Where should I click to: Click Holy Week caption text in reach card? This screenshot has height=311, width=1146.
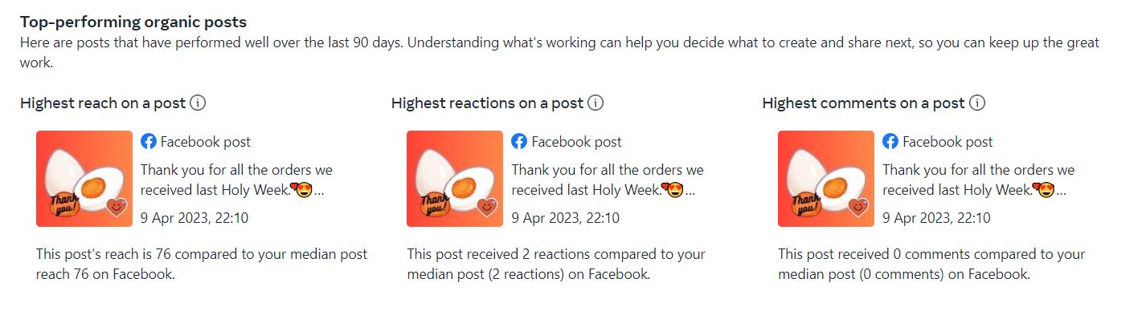pyautogui.click(x=236, y=180)
